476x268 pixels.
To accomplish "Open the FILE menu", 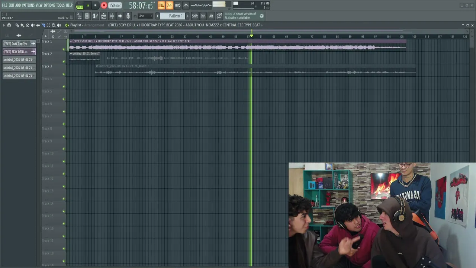I will (x=4, y=5).
